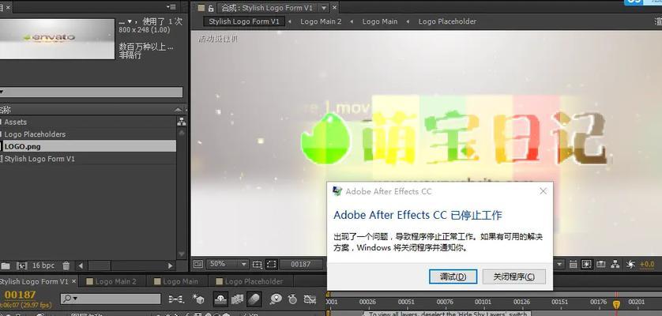Select the Stylish Logo Form V1 timeline tab

[x=34, y=281]
